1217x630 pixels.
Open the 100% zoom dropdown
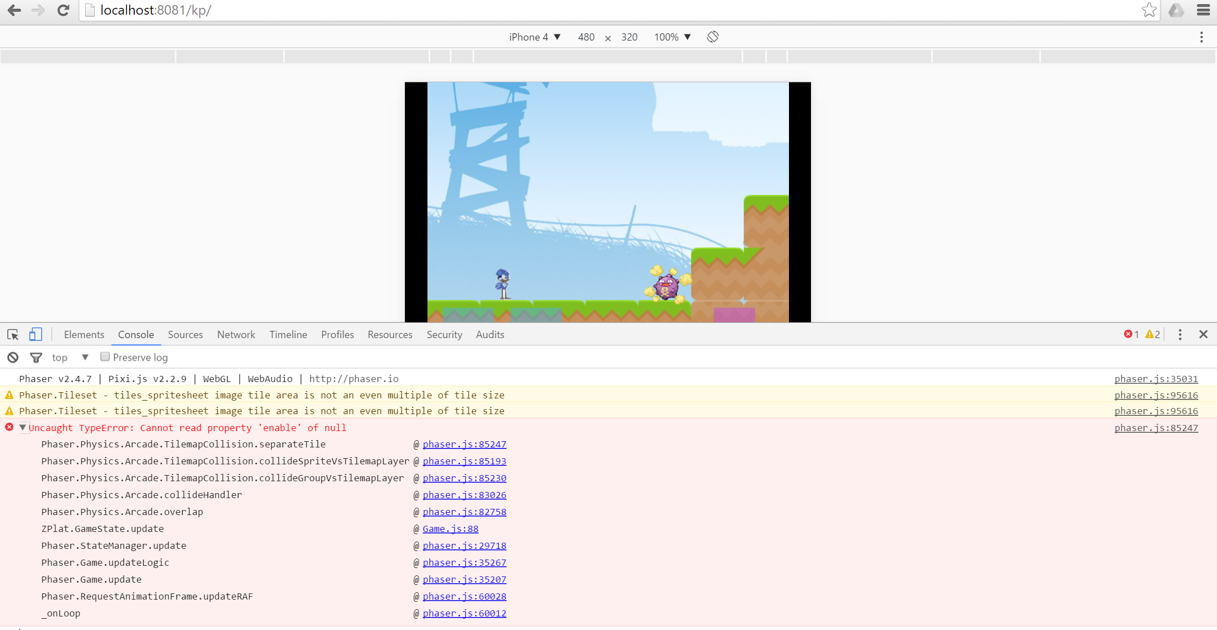pyautogui.click(x=672, y=37)
